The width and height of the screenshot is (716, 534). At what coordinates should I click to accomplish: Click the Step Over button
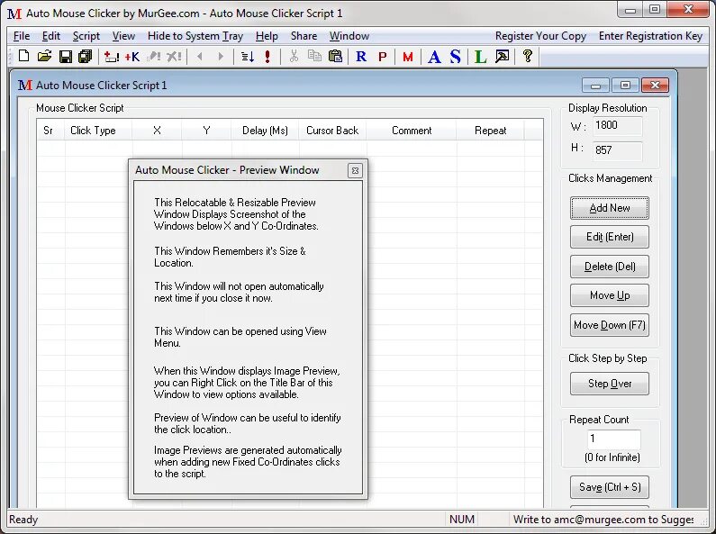coord(610,384)
